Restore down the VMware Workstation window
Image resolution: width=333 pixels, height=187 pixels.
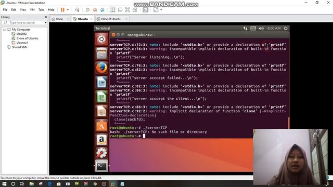point(317,3)
